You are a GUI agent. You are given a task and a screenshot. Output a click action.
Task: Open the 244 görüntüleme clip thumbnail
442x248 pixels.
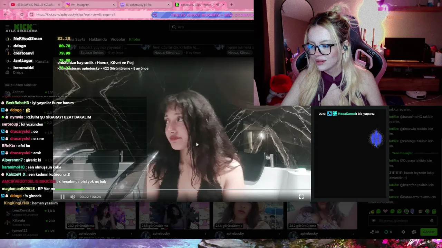[x=248, y=216]
